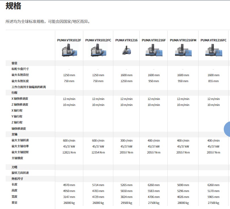Screen dimensions: 230x209
Task: Click the 主轴锥度 row label
Action: coord(17,158)
